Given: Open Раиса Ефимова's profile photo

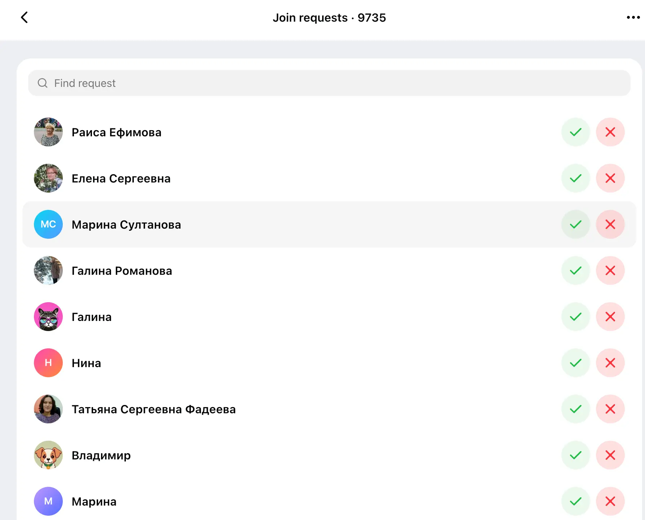Looking at the screenshot, I should click(48, 132).
